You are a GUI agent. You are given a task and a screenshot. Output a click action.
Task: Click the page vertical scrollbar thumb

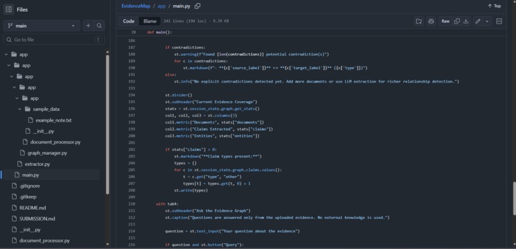513,198
